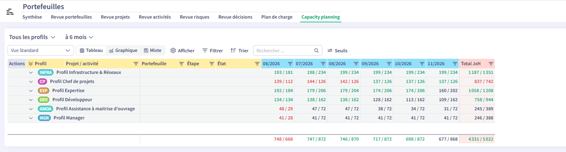Open filter icon in 07/2026 column header

coord(323,64)
